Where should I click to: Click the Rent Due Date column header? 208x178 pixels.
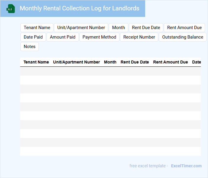135,62
